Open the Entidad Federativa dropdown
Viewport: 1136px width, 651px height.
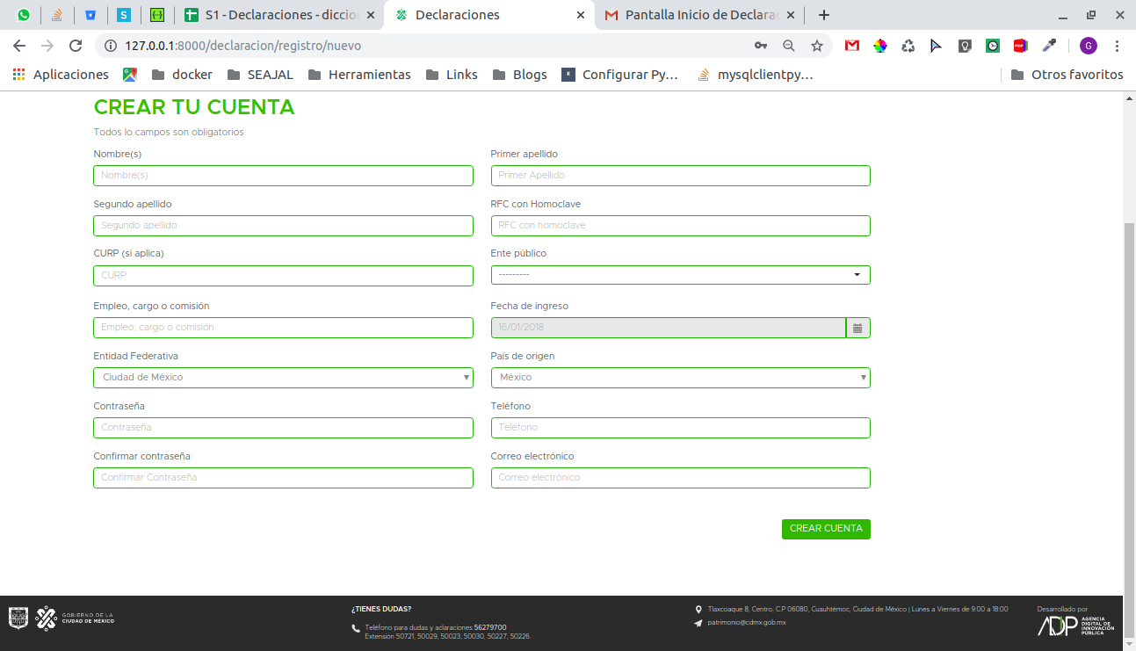[283, 378]
